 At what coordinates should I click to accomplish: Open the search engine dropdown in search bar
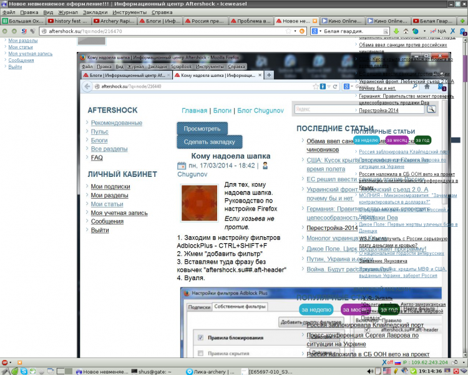click(317, 31)
